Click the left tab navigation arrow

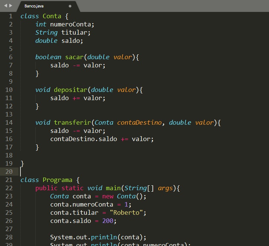5,6
